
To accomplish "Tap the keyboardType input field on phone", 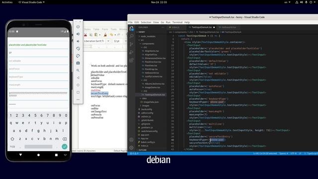I will pos(38,77).
